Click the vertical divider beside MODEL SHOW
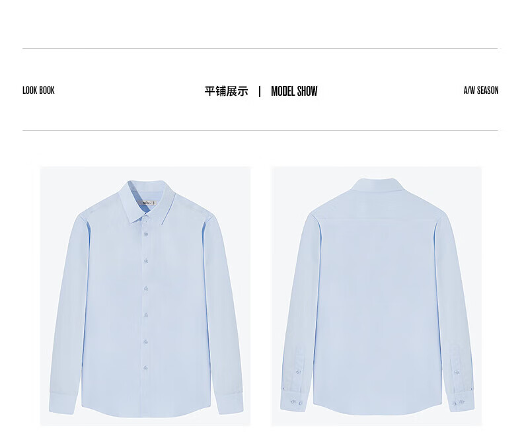The width and height of the screenshot is (522, 432). (x=260, y=91)
